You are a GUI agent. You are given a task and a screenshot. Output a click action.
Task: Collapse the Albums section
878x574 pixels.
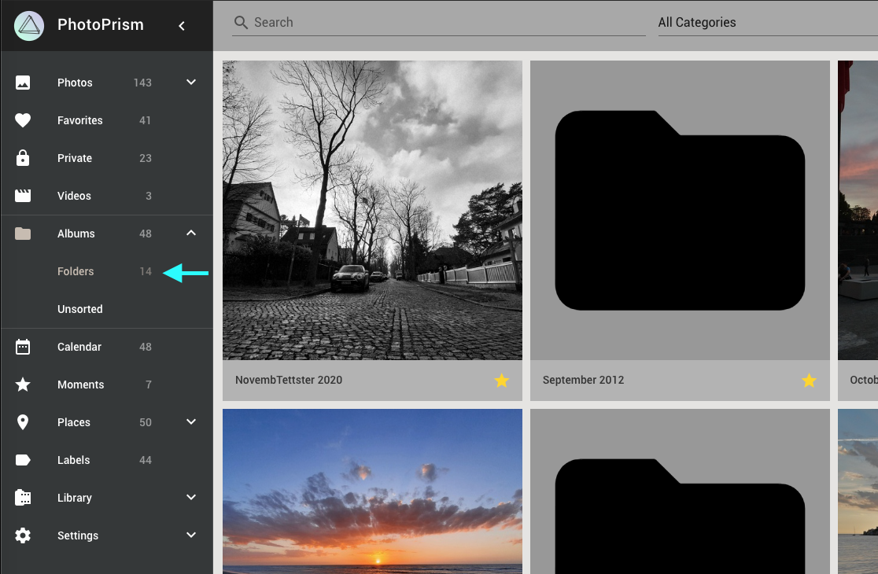(190, 233)
